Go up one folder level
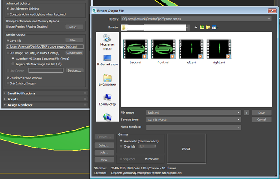Image resolution: width=280 pixels, height=179 pixels. pyautogui.click(x=202, y=28)
